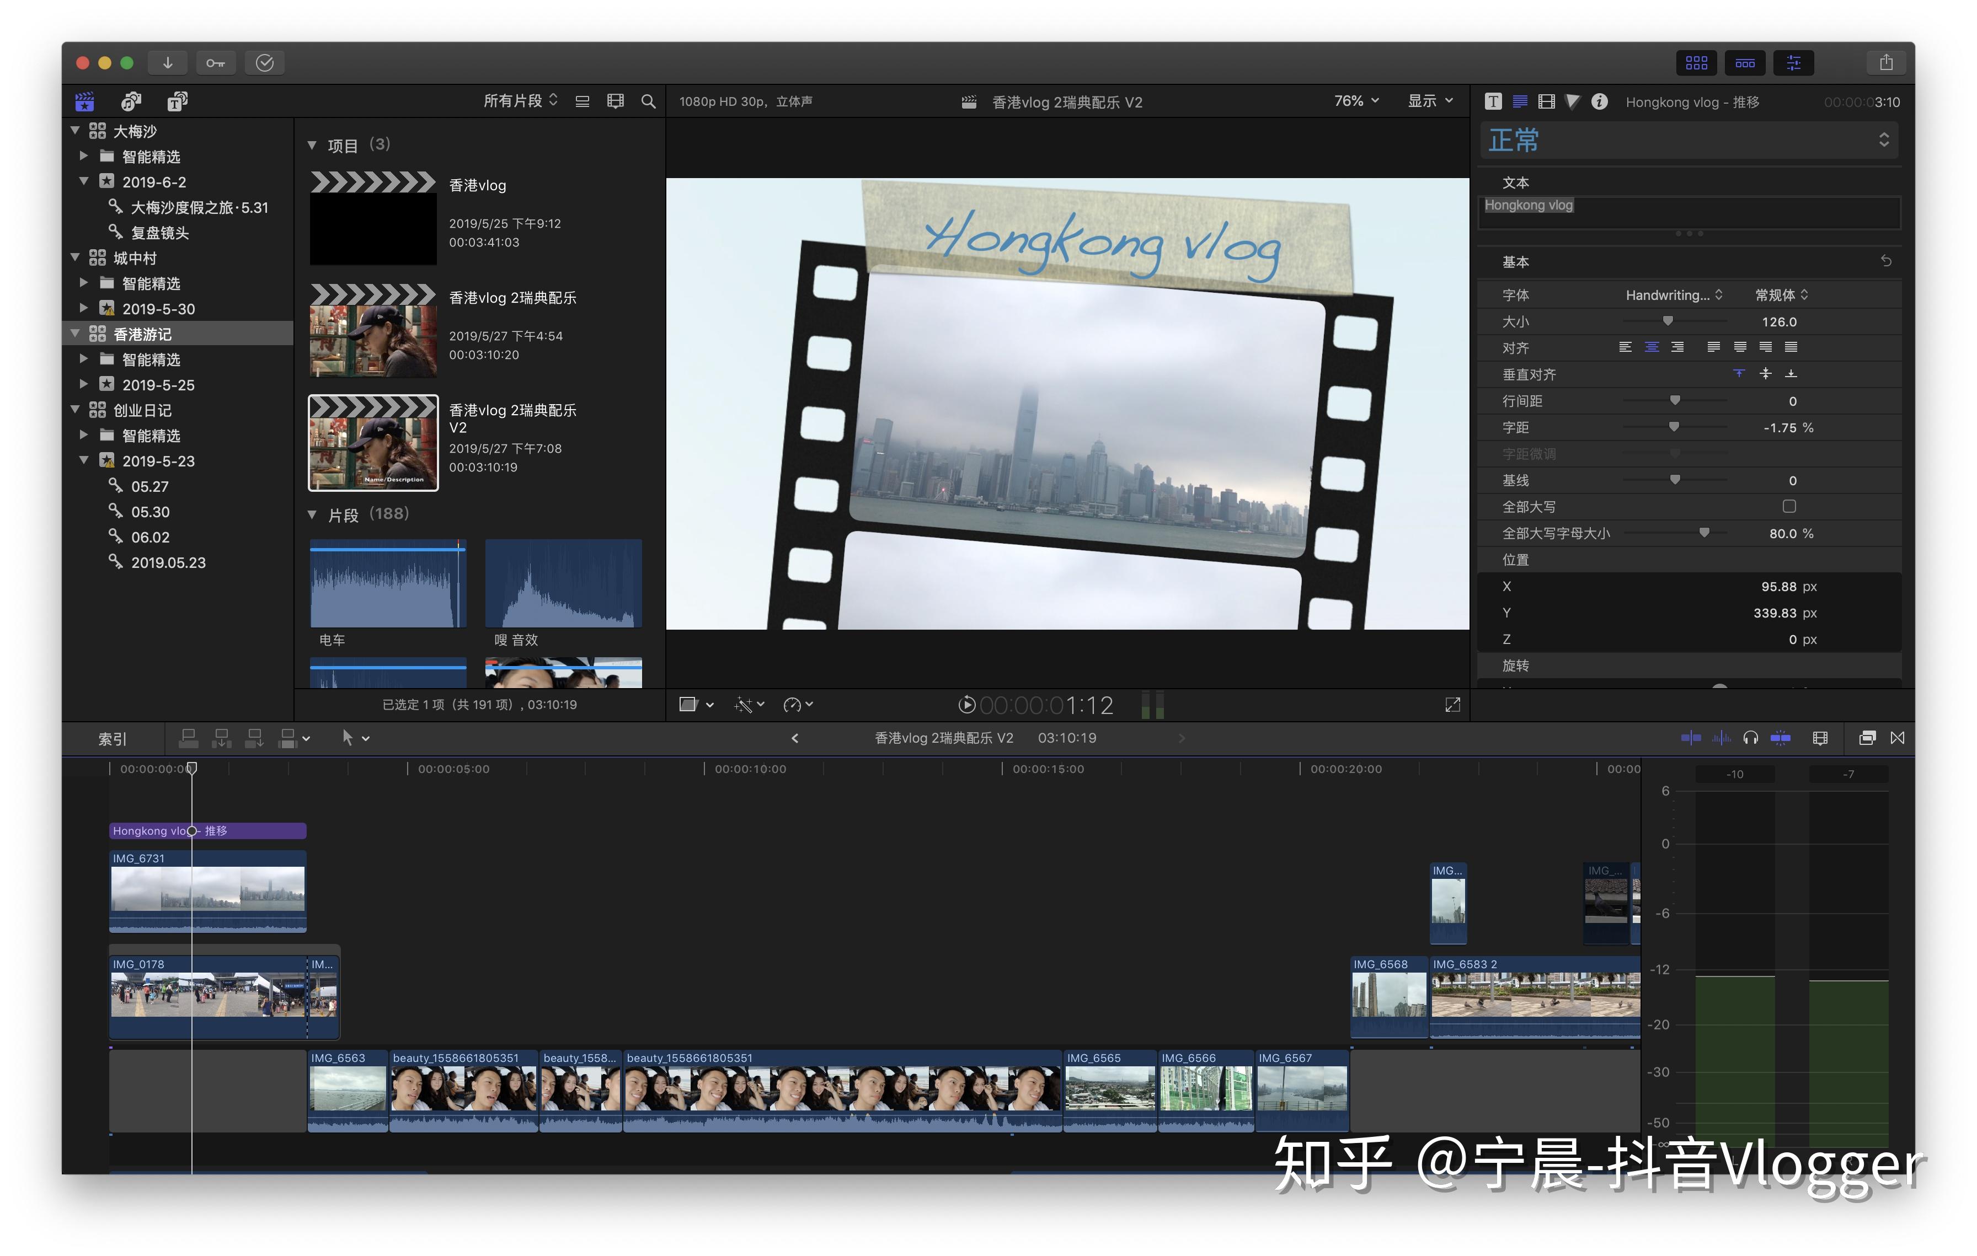The image size is (1977, 1256).
Task: Click the X position value 95.88
Action: (1778, 587)
